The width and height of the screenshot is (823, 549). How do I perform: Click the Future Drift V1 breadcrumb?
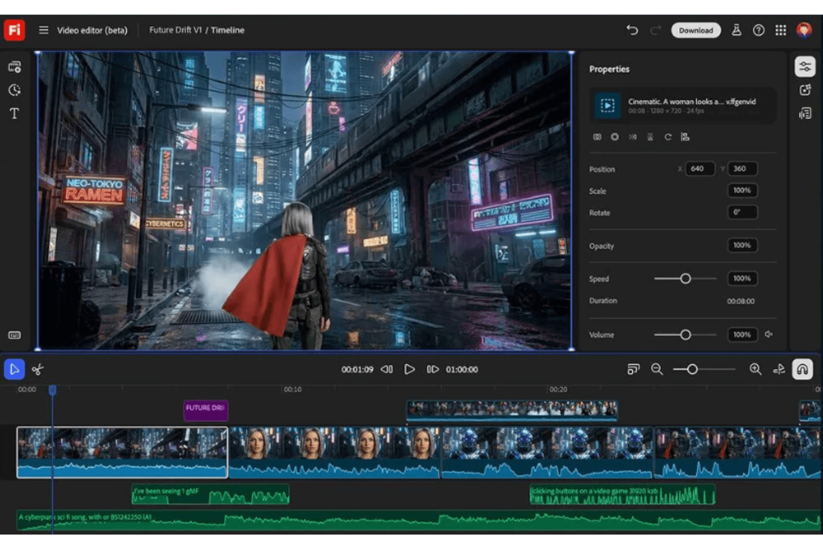pos(175,30)
